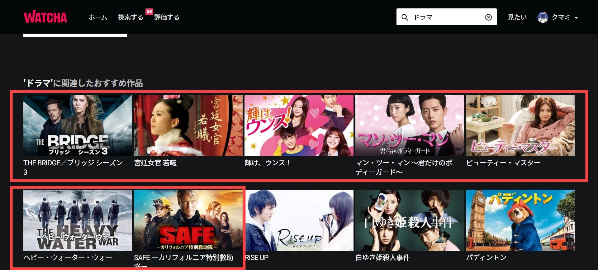Click the ヘビー・ウォーター・ウォー title link

68,258
